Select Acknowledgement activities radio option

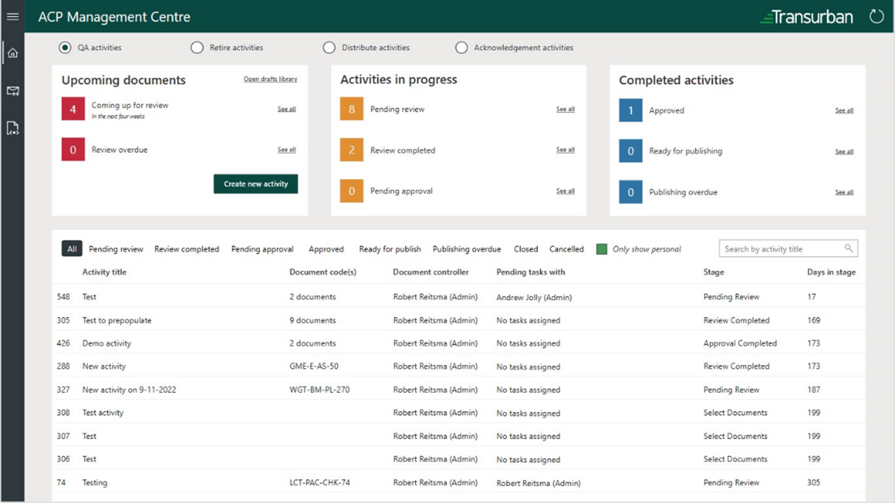[461, 48]
